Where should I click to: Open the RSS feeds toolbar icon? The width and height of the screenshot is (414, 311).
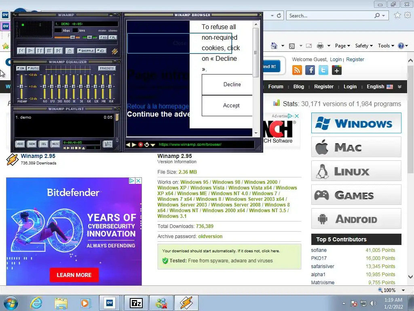(292, 46)
